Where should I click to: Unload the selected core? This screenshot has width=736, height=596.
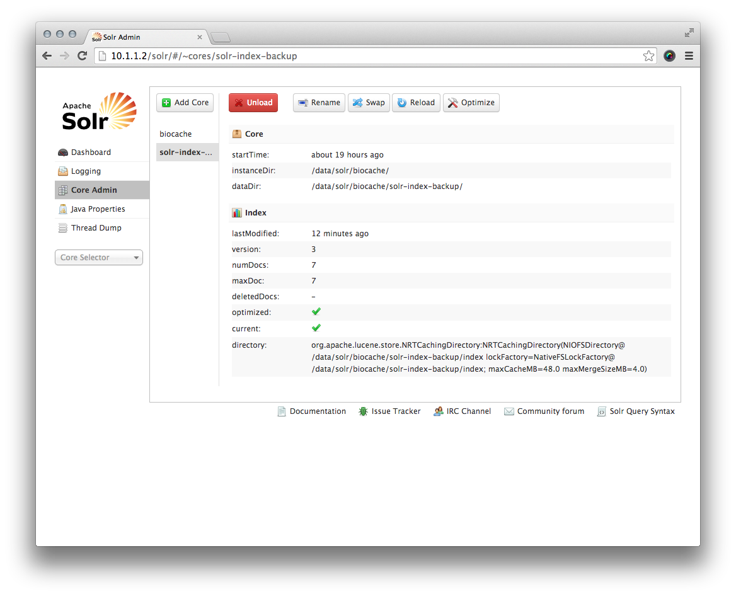pos(253,103)
